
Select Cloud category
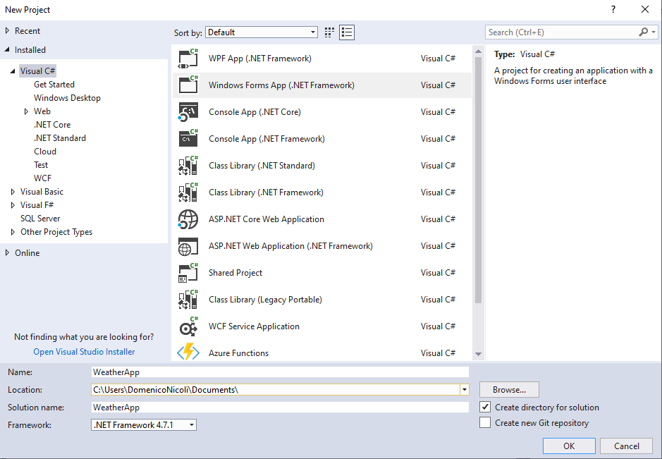tap(44, 152)
